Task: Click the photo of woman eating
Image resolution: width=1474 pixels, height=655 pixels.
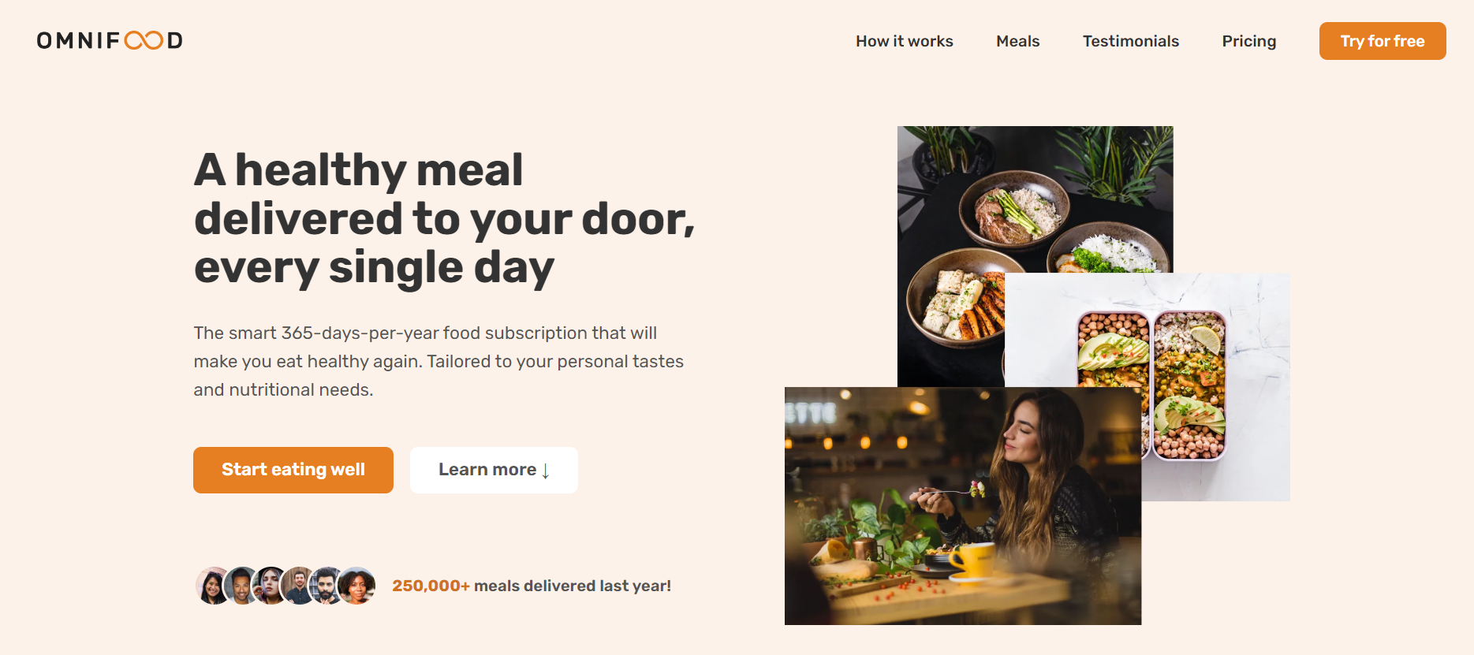Action: (963, 506)
